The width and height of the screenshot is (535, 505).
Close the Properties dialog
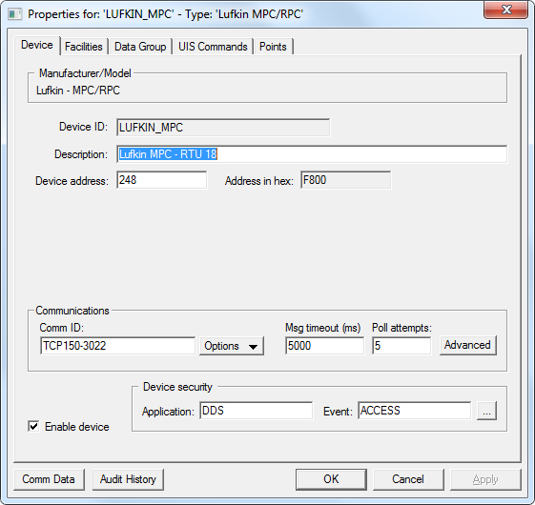click(505, 10)
